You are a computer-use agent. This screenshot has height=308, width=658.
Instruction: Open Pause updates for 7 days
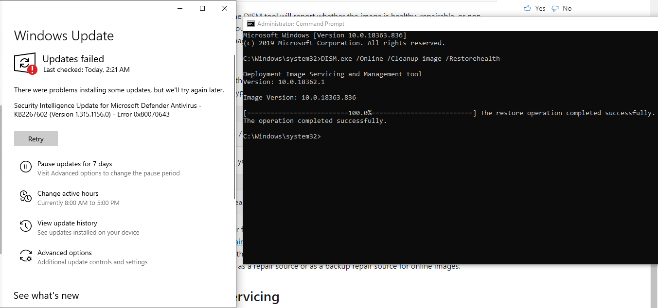[109, 168]
